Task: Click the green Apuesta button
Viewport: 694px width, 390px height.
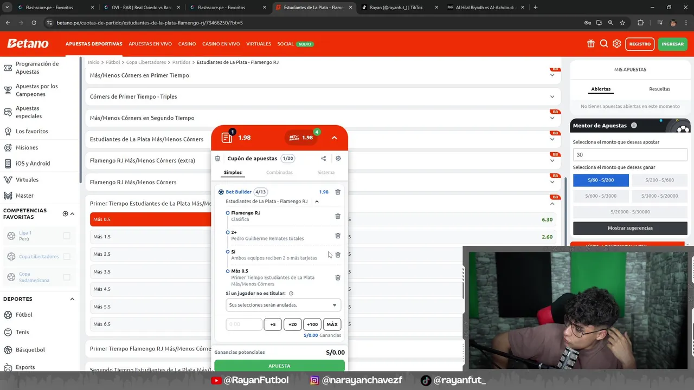Action: (279, 366)
